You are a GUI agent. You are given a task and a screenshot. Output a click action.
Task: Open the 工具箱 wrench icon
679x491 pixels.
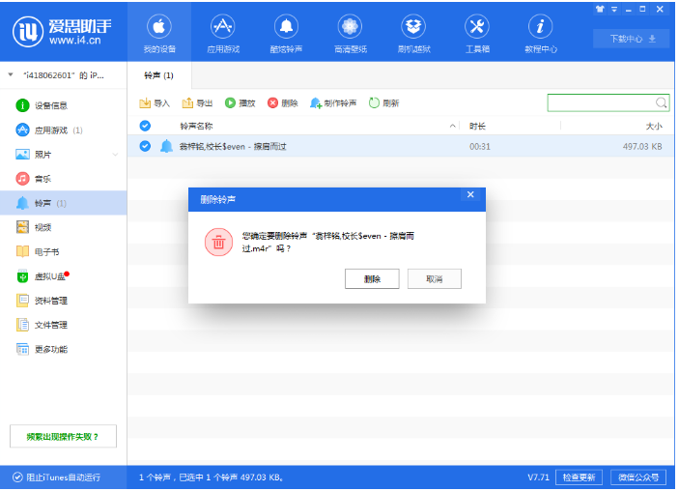477,26
